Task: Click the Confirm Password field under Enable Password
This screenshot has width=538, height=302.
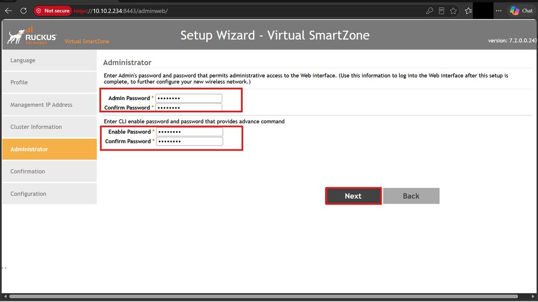Action: click(x=189, y=142)
